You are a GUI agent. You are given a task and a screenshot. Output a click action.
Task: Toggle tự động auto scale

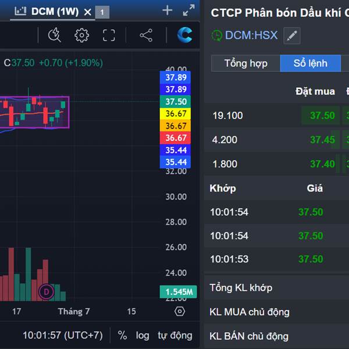175,336
